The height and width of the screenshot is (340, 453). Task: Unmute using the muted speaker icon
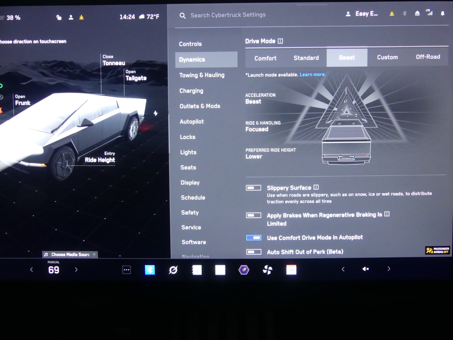(x=366, y=269)
